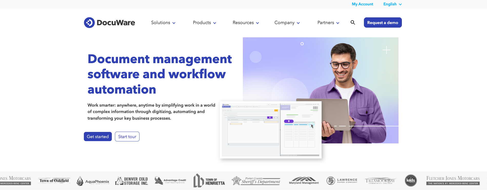Click the Advantage Credit logo
Screen dimensions: 487x192
pos(170,181)
